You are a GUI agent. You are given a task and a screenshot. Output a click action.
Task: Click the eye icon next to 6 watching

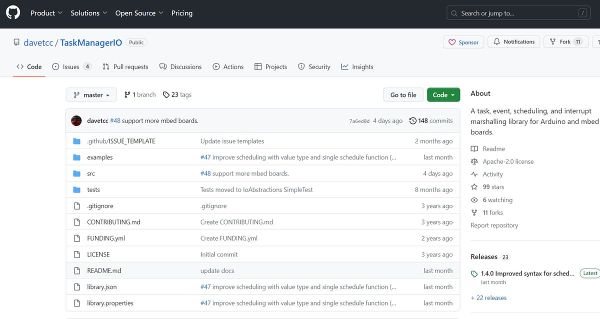474,200
